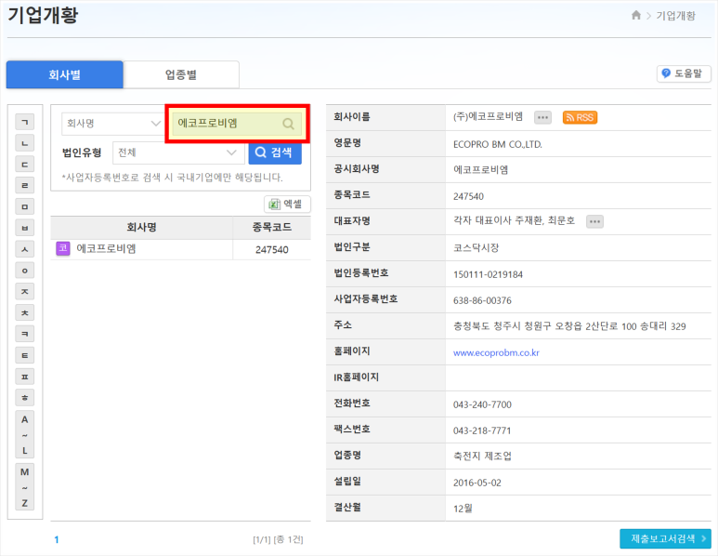Filter companies by ㅍ consonant
Screen dimensions: 718x556
pyautogui.click(x=25, y=377)
